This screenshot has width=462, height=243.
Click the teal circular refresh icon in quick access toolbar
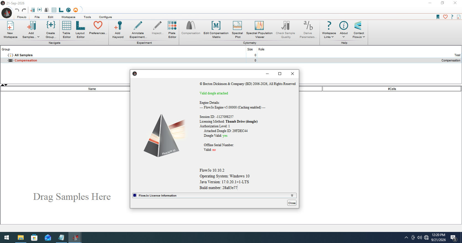pyautogui.click(x=68, y=10)
